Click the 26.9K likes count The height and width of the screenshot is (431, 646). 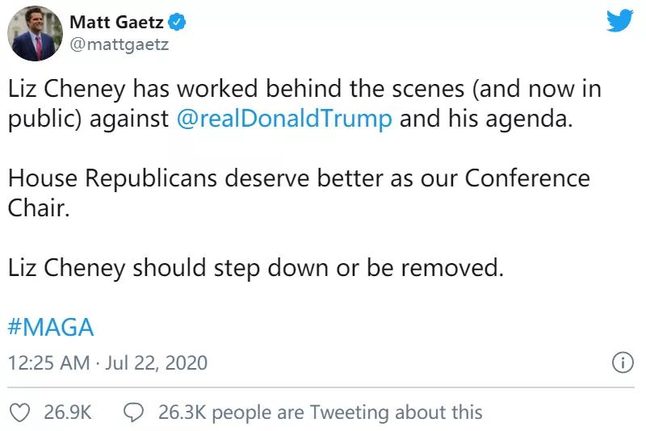(x=68, y=412)
